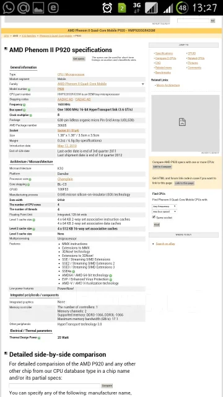The width and height of the screenshot is (223, 397).
Task: Open the Socket S1 (S1g4) link
Action: tap(68, 131)
